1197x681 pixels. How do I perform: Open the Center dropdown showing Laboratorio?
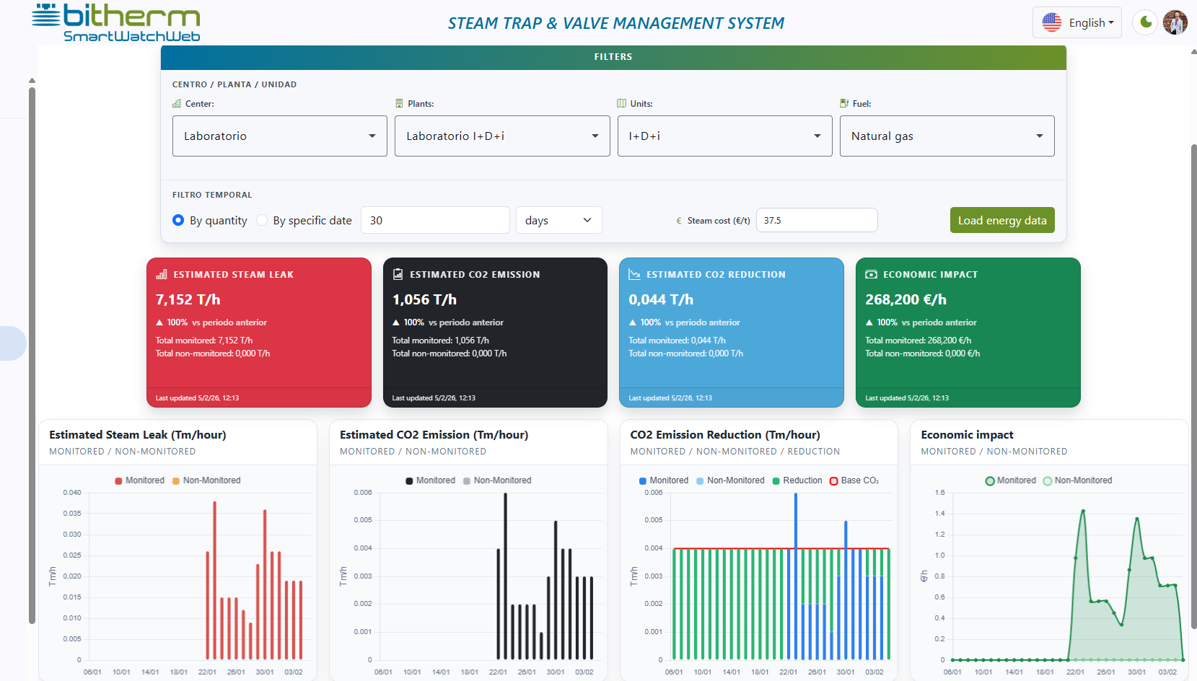pyautogui.click(x=279, y=136)
